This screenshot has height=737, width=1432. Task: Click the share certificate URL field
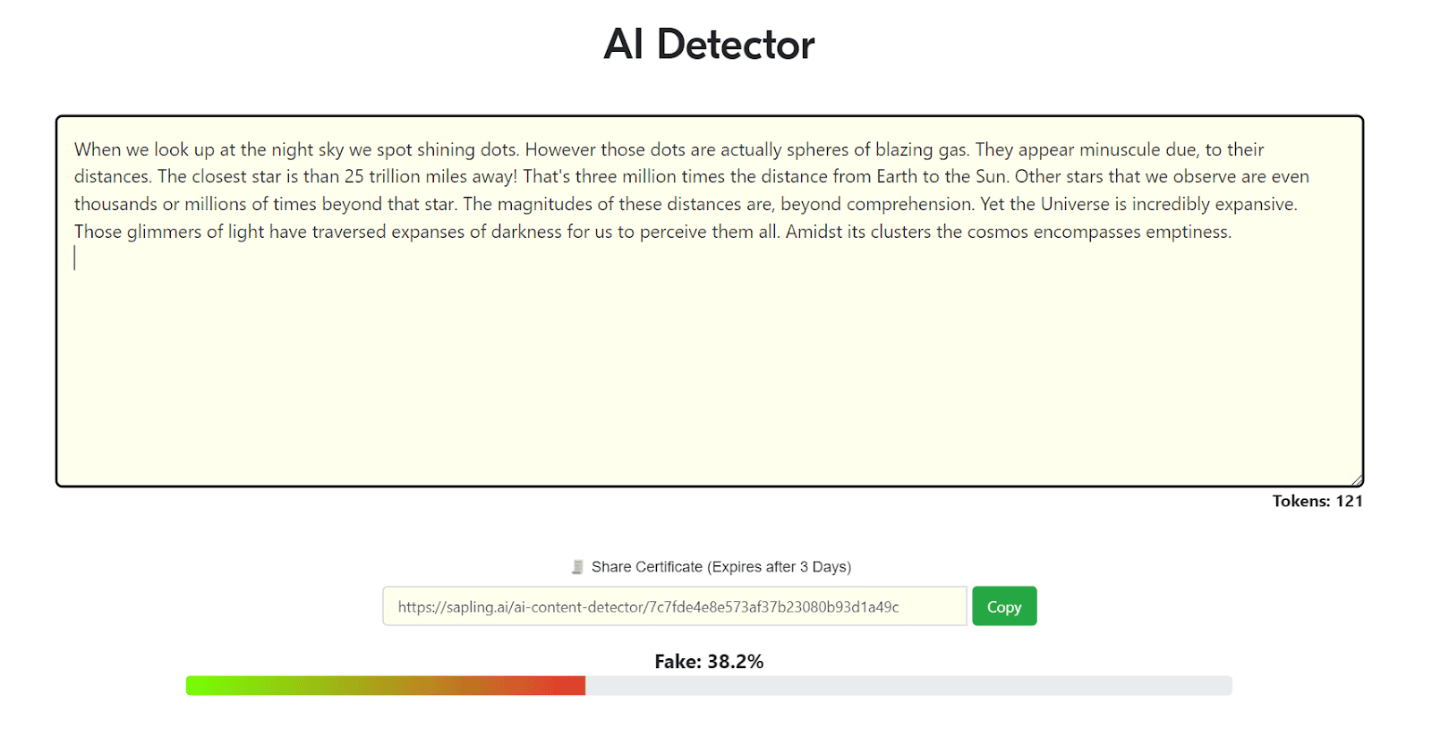[x=674, y=606]
